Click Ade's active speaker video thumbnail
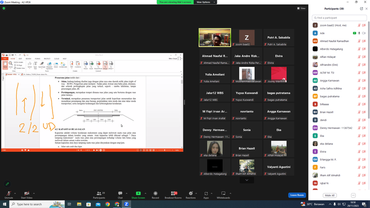 pyautogui.click(x=214, y=37)
